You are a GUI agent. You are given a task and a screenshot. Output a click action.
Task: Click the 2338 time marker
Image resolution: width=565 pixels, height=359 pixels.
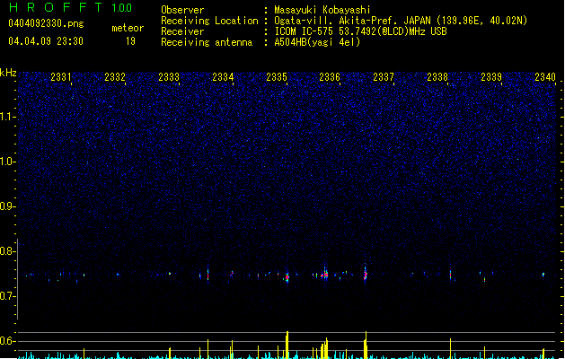[x=437, y=76]
